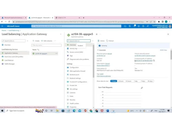This screenshot has height=129, width=172.
Task: Open Microsoft Edge from taskbar
Action: coord(74,111)
